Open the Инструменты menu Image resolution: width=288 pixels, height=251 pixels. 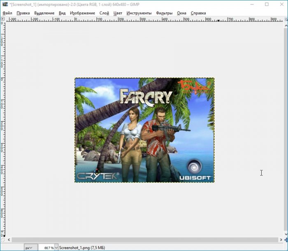click(139, 13)
